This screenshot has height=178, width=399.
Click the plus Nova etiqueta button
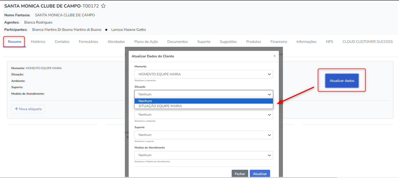[x=28, y=109]
